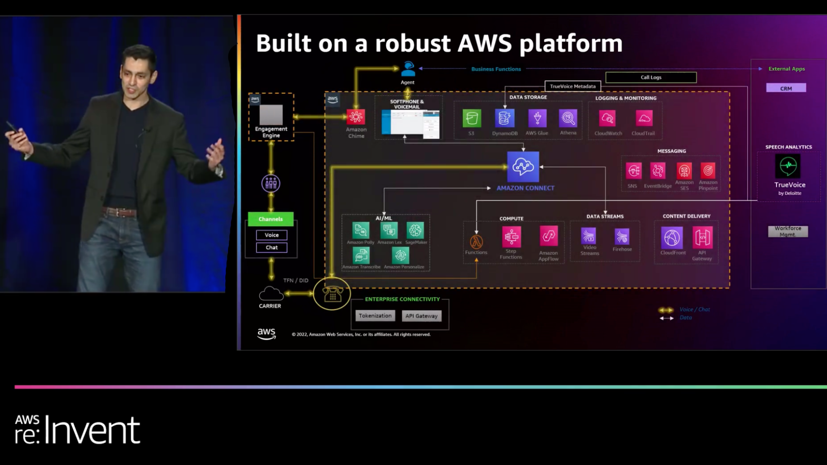Select the Amazon Connect icon

click(523, 167)
